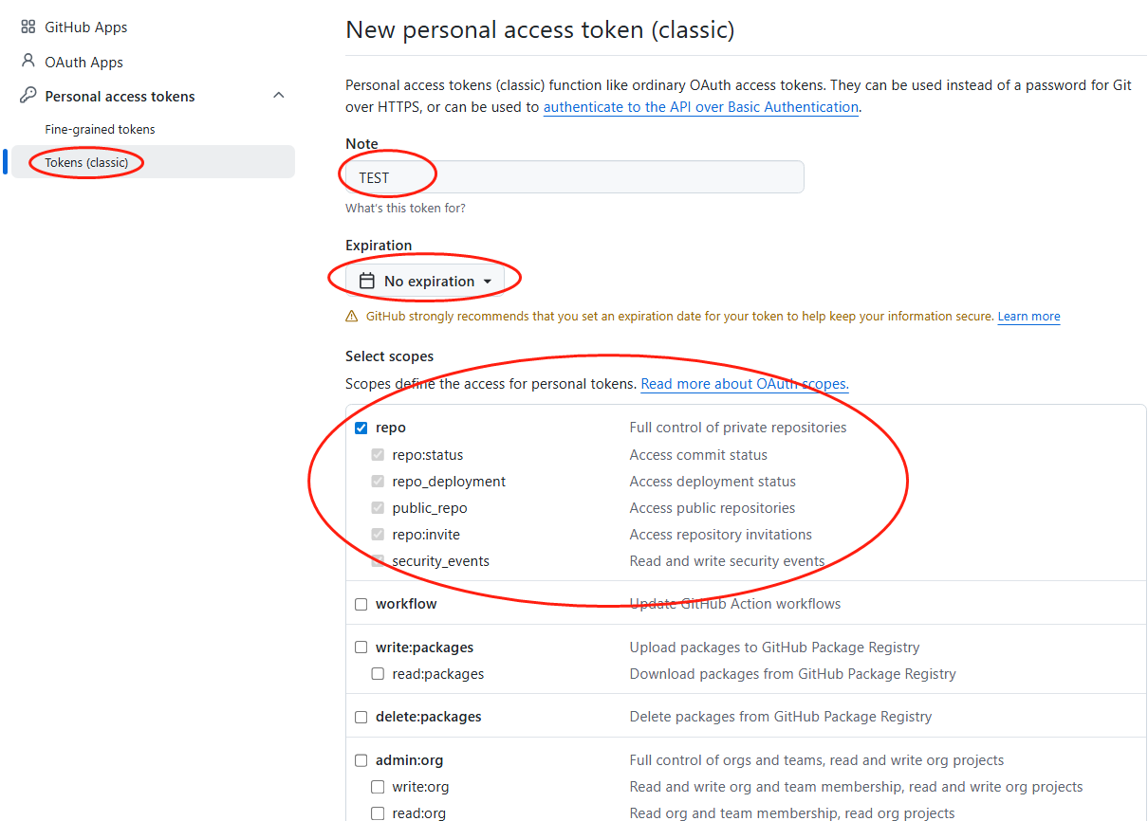This screenshot has height=821, width=1148.
Task: Select the admin:org checkbox
Action: (x=361, y=760)
